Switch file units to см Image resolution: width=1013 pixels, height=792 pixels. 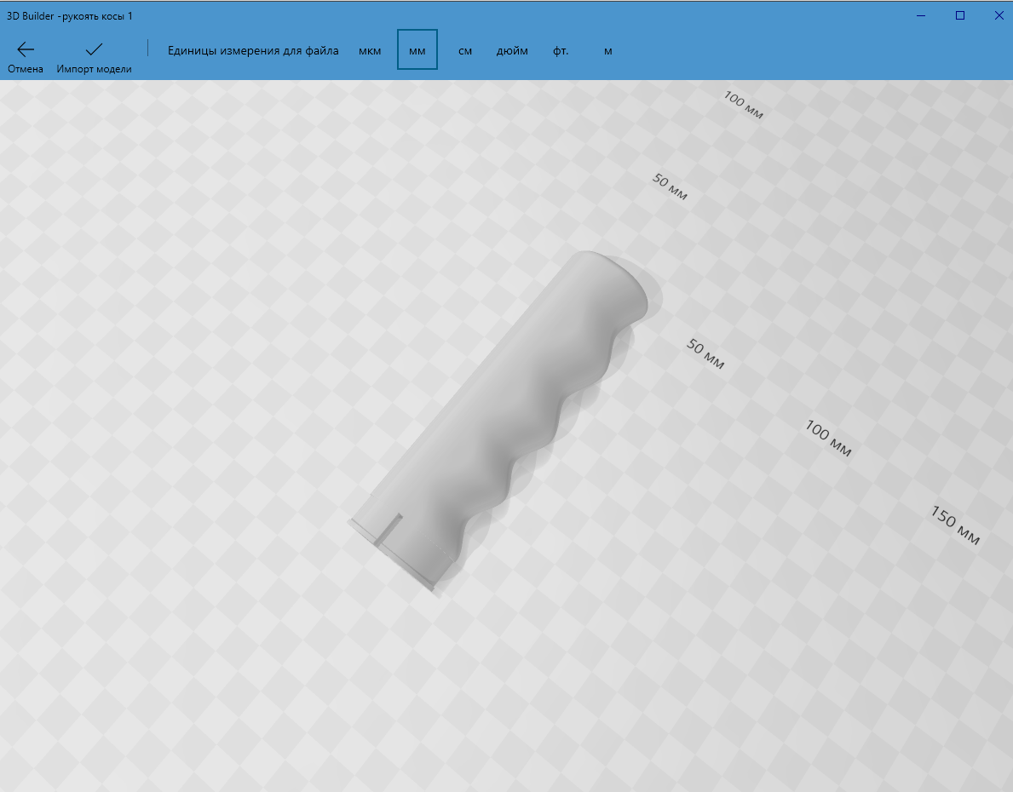pos(465,51)
